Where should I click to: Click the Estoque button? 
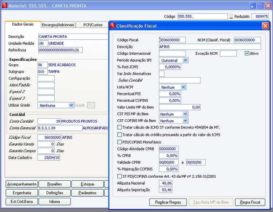click(x=87, y=184)
